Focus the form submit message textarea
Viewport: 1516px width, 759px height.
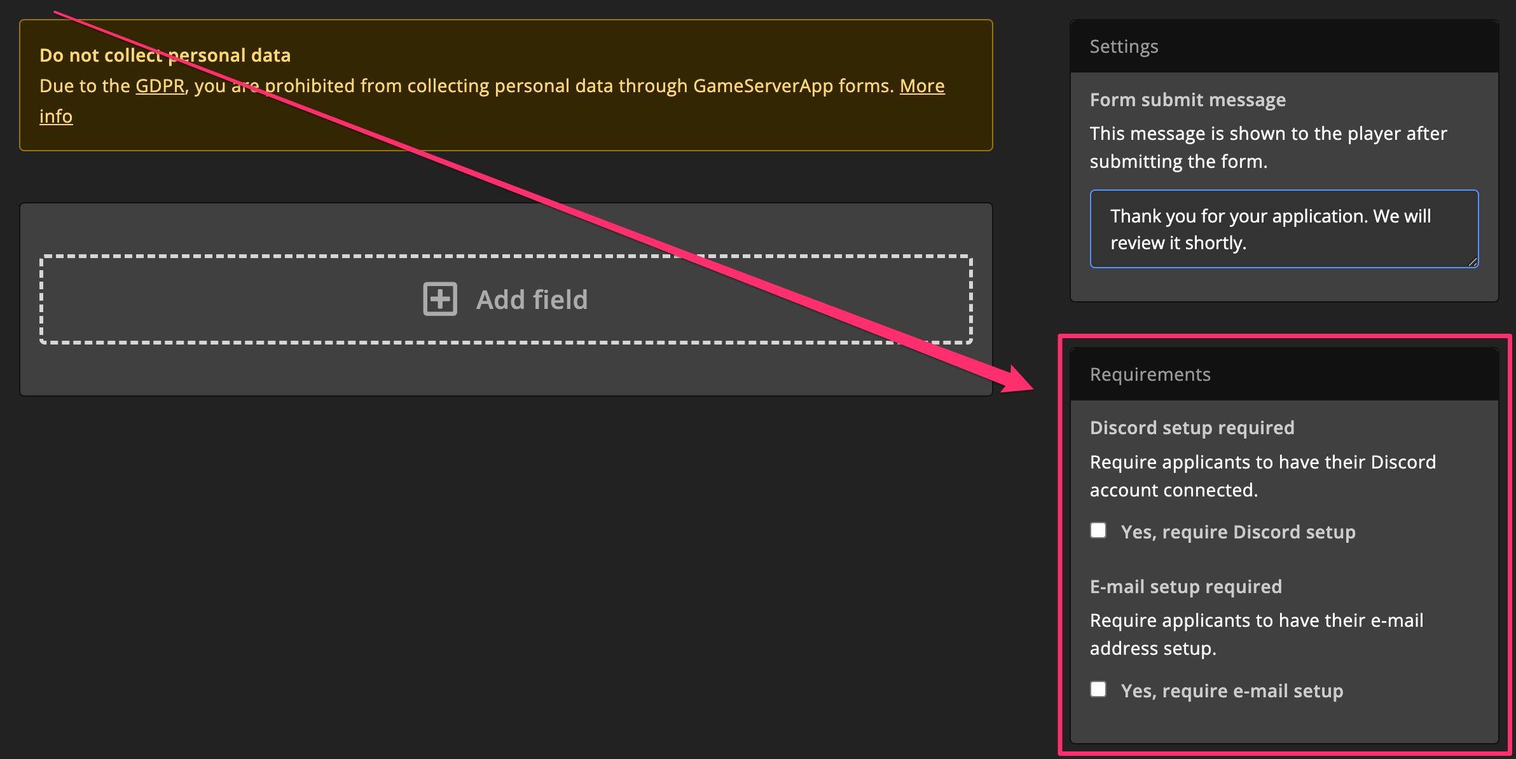pyautogui.click(x=1283, y=229)
